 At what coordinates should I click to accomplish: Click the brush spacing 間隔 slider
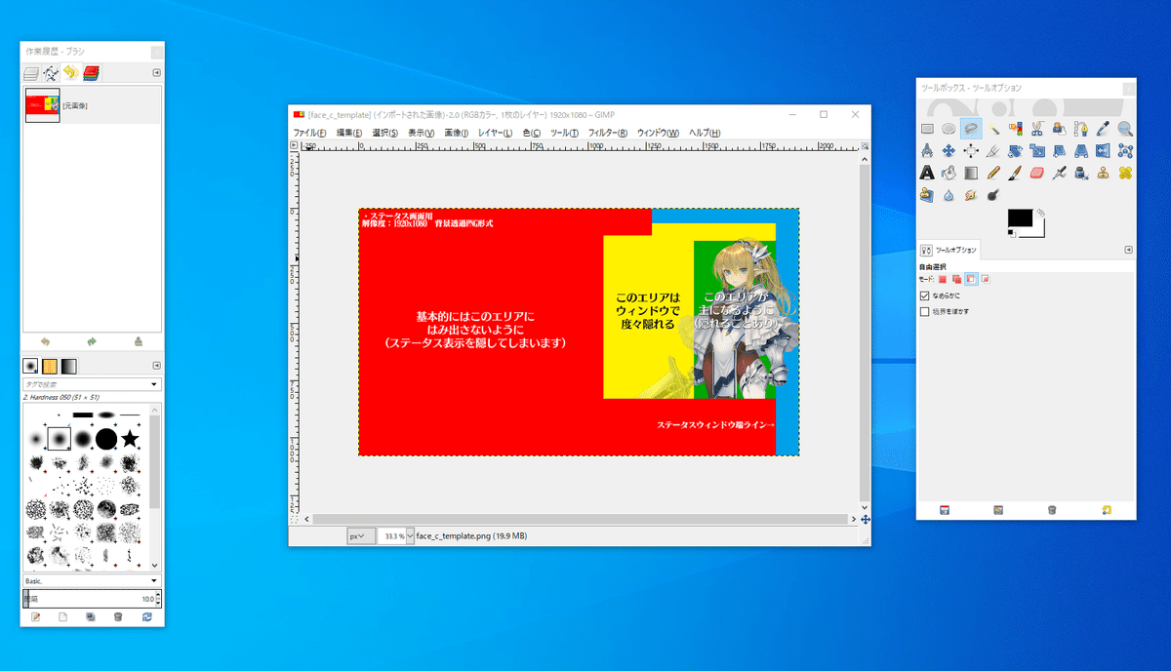(x=92, y=599)
